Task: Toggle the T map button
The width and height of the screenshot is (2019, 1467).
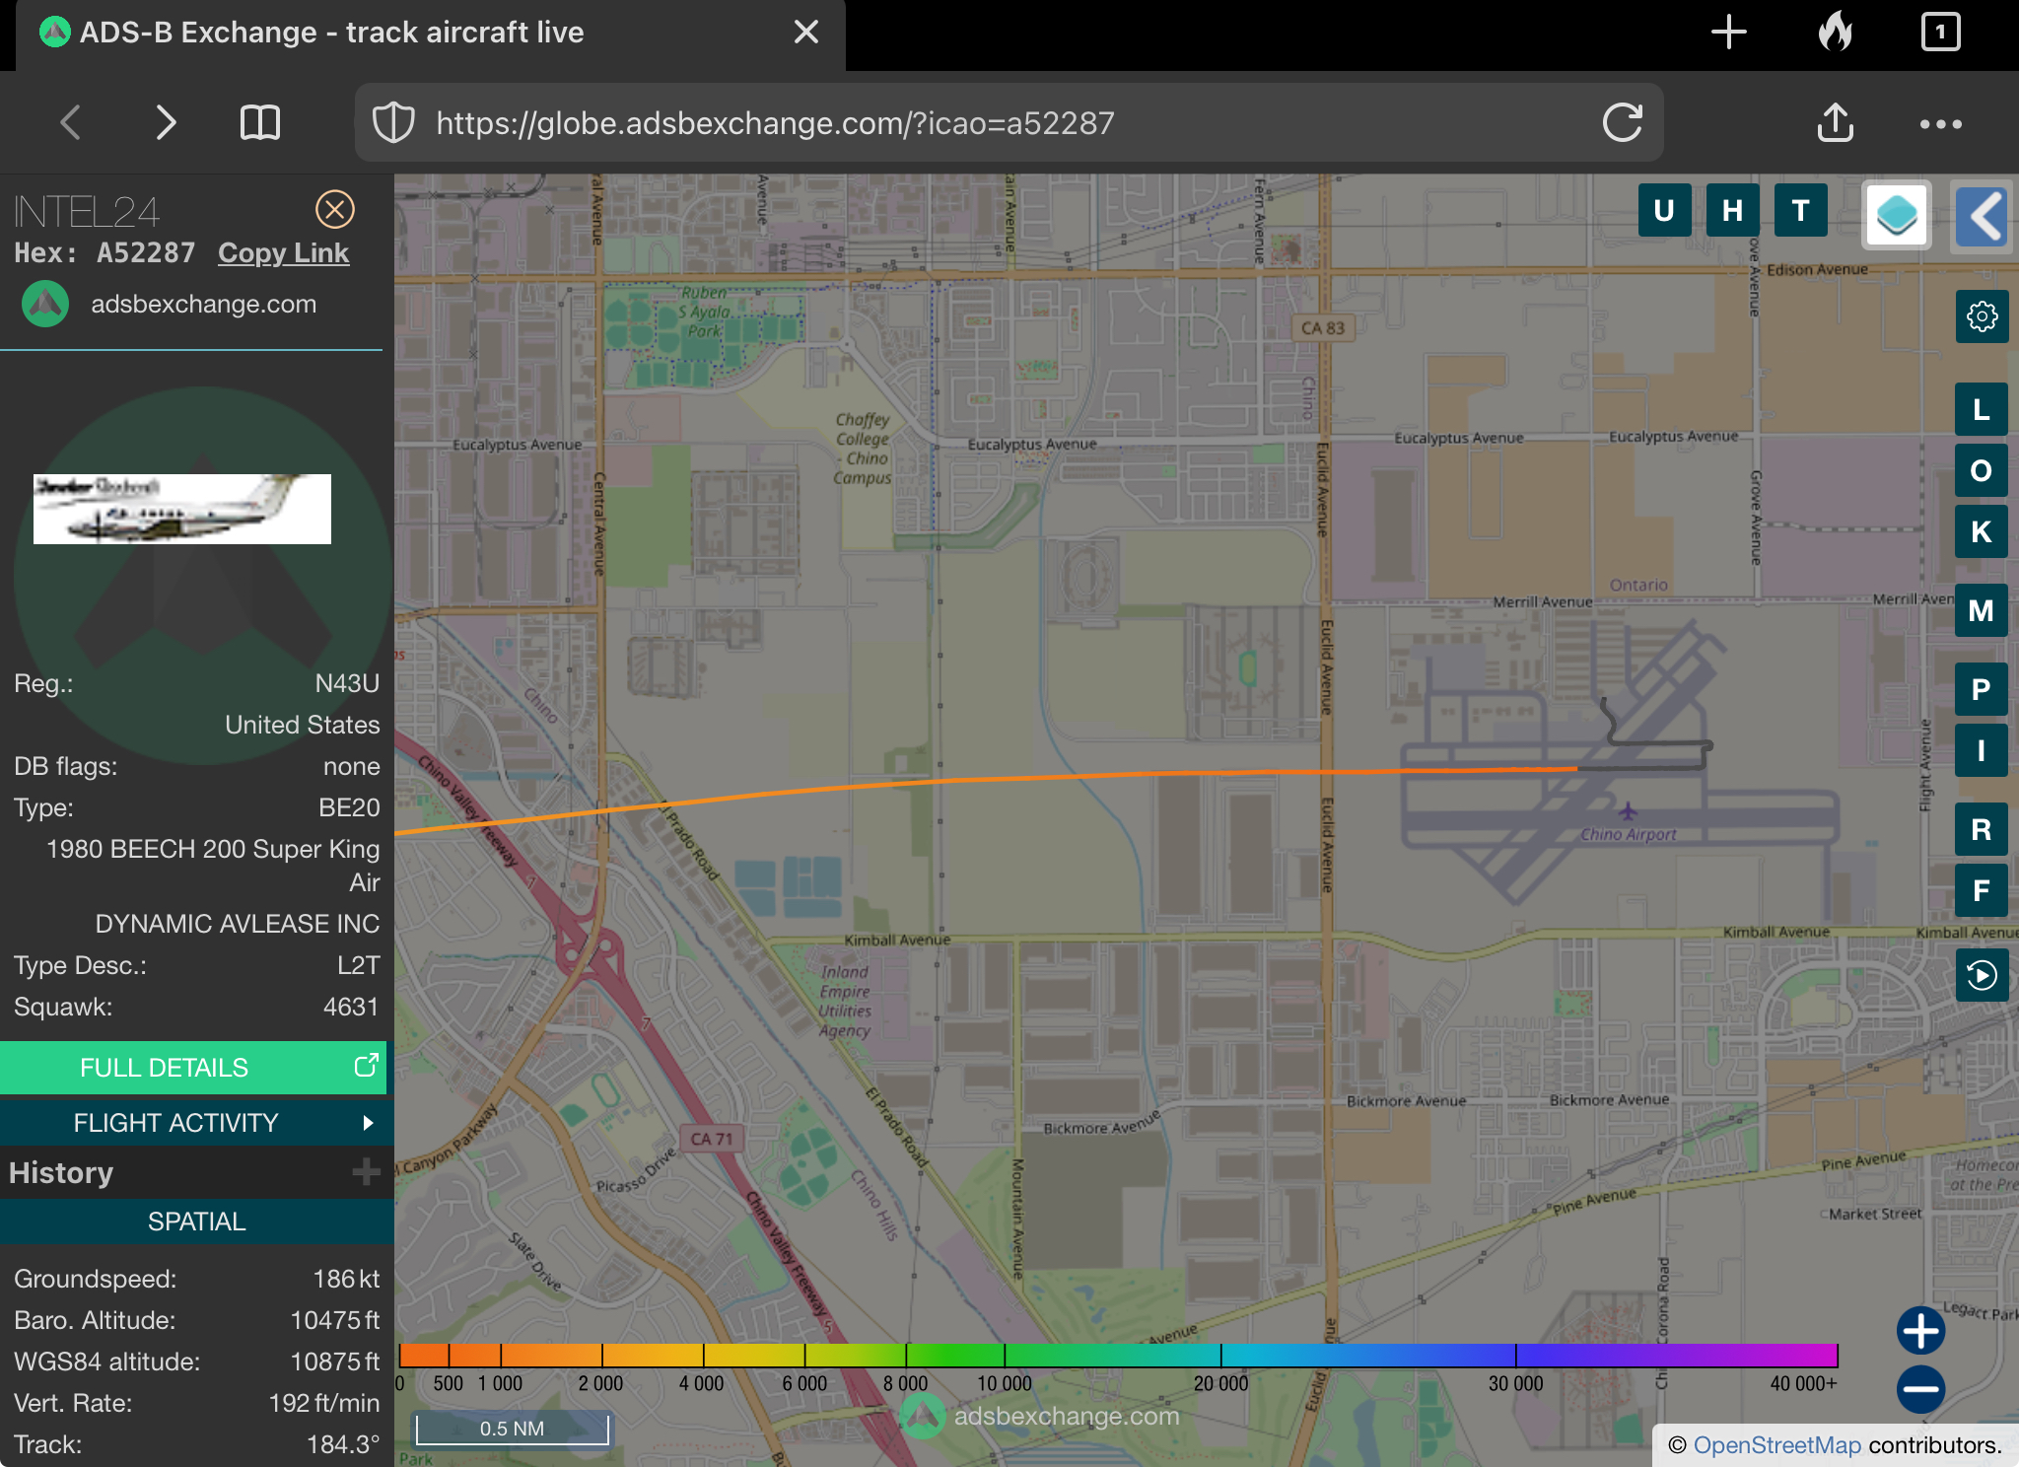Action: pos(1800,210)
